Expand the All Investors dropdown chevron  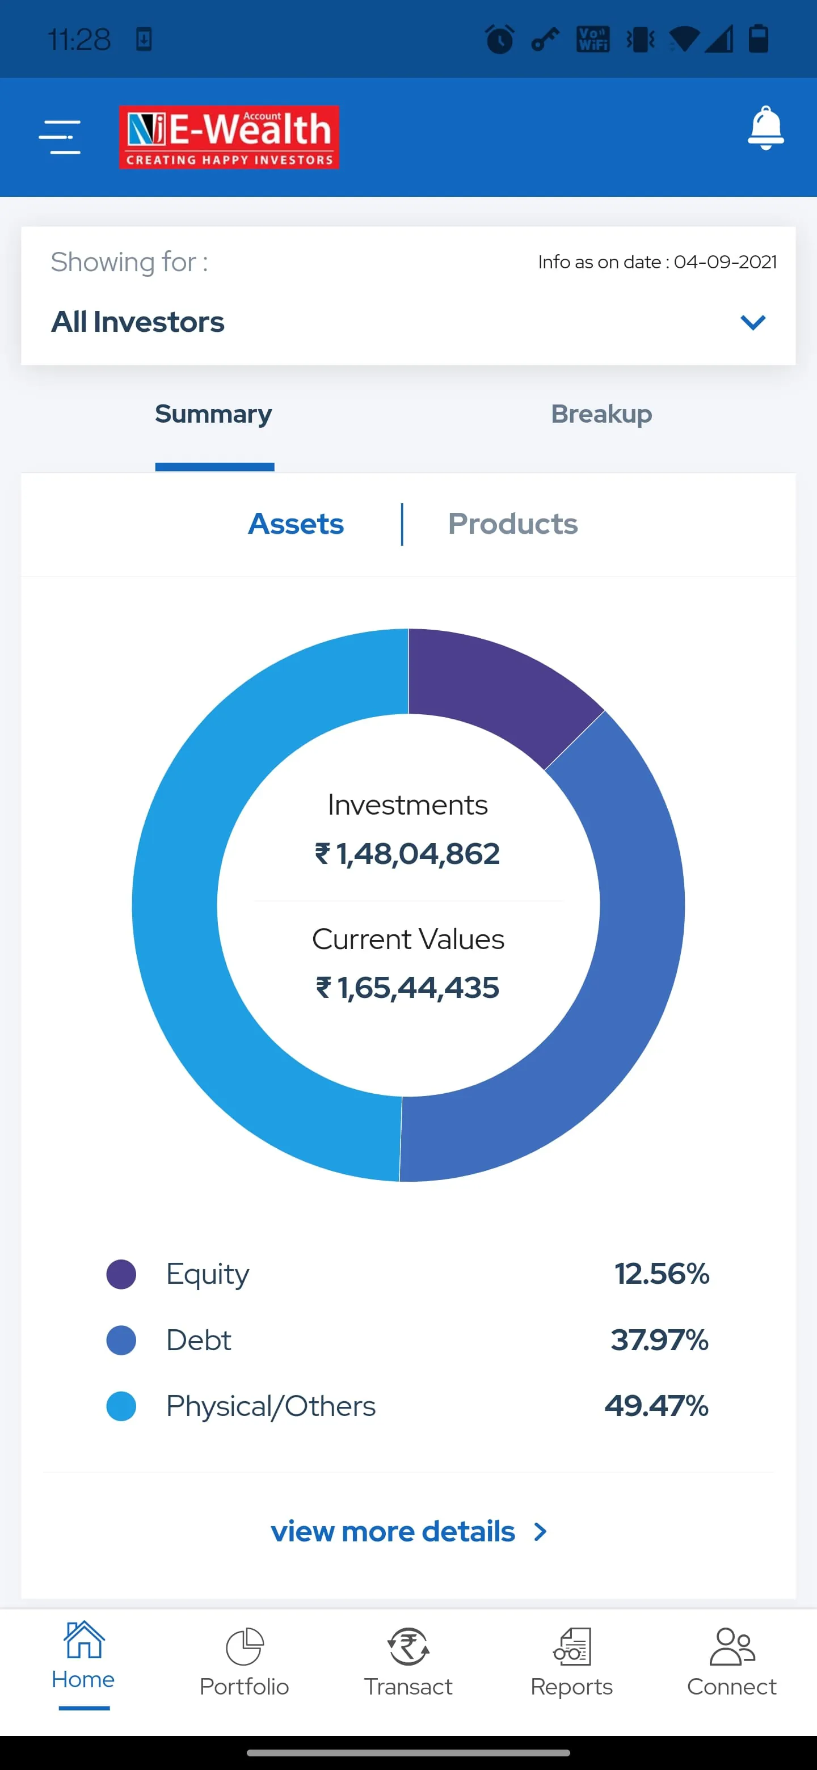click(x=753, y=322)
